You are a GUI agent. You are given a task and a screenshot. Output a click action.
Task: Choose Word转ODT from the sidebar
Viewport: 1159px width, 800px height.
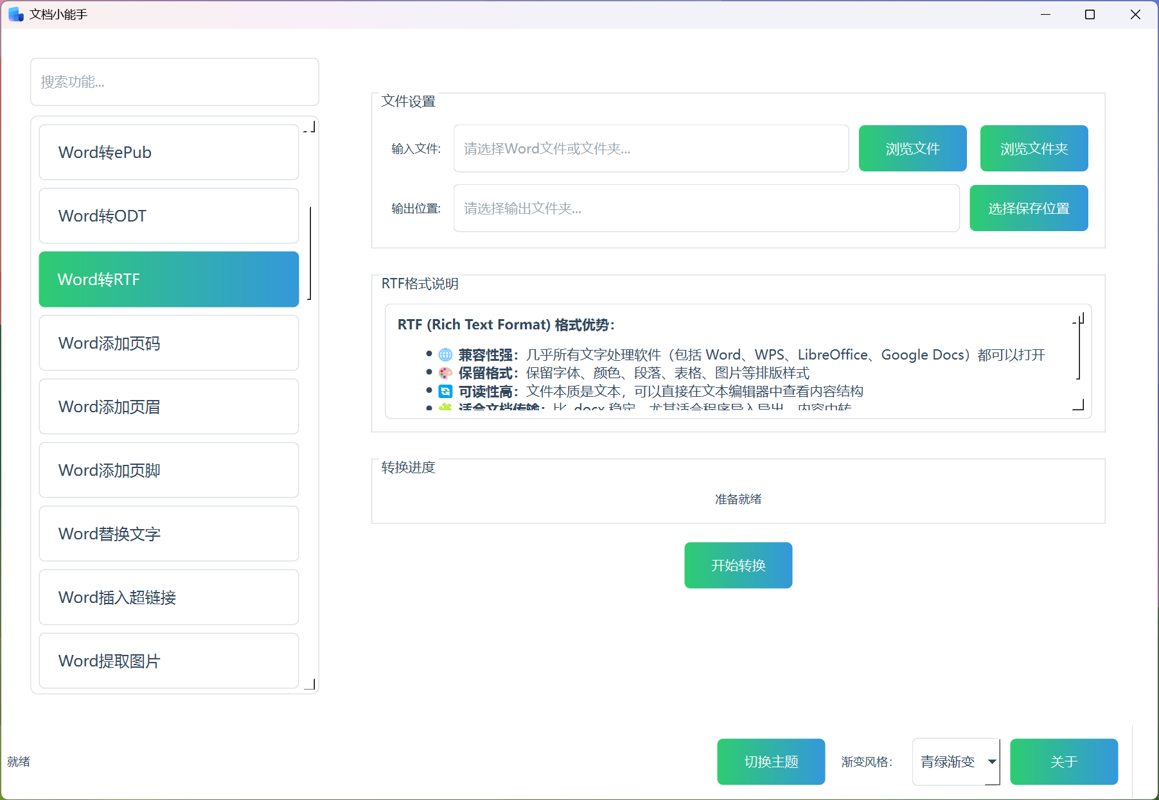[x=169, y=216]
